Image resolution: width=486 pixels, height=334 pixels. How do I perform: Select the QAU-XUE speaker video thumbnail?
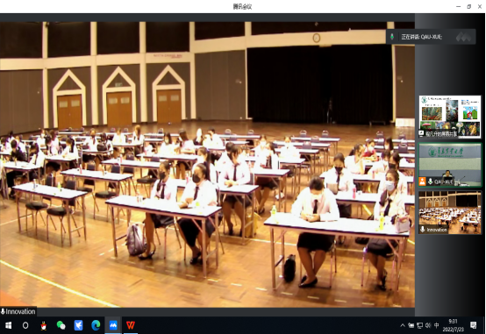coord(450,165)
